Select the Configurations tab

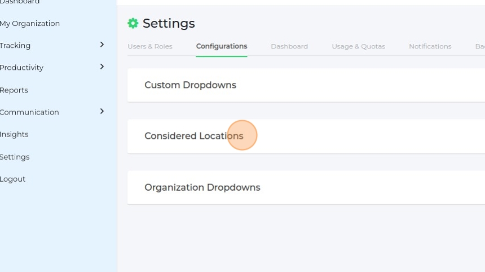coord(222,46)
